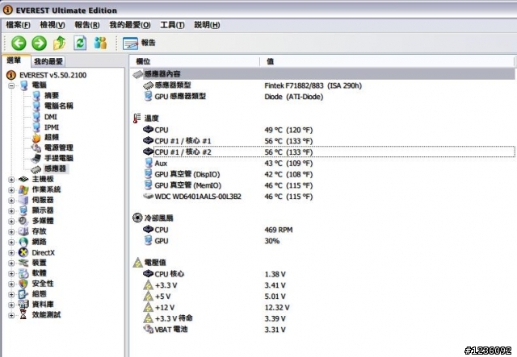Select 電腦名稱 in the tree
The height and width of the screenshot is (357, 517).
(x=59, y=106)
